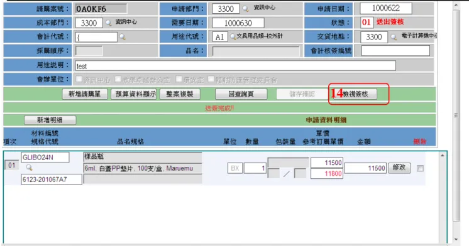Click the 回查詢頁 button

click(x=241, y=94)
